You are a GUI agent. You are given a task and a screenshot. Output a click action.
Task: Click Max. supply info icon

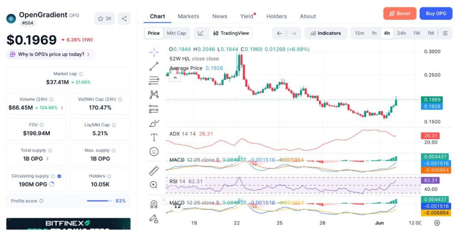click(x=113, y=151)
